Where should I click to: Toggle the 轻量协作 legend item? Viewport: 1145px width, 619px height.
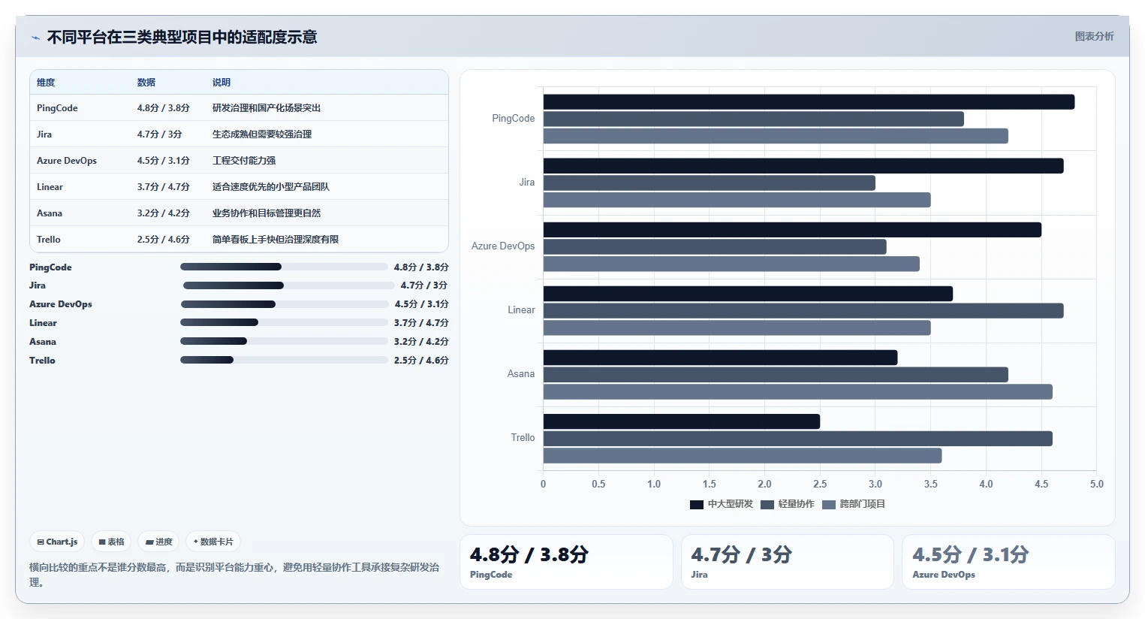[788, 504]
